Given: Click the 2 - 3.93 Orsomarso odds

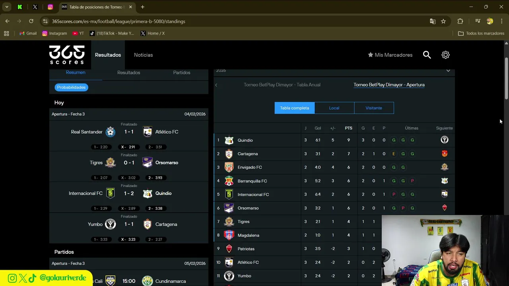Looking at the screenshot, I should [155, 178].
